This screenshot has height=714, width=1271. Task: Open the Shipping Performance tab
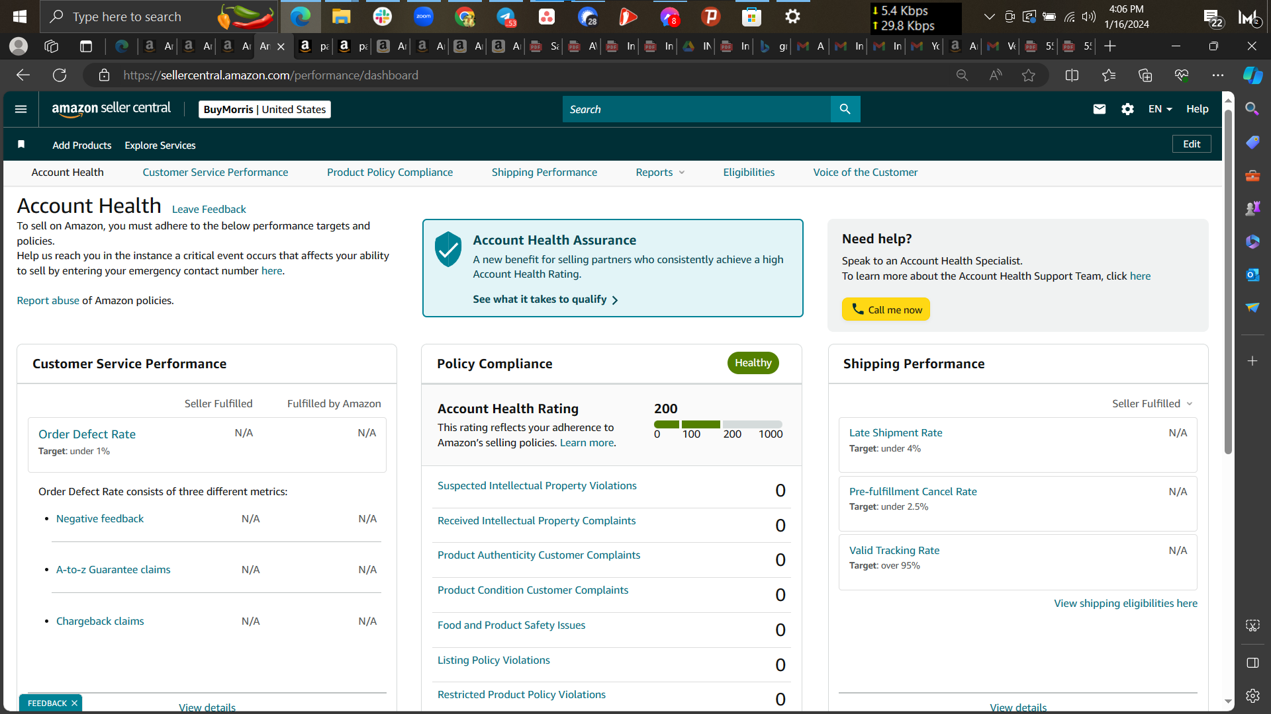point(544,173)
